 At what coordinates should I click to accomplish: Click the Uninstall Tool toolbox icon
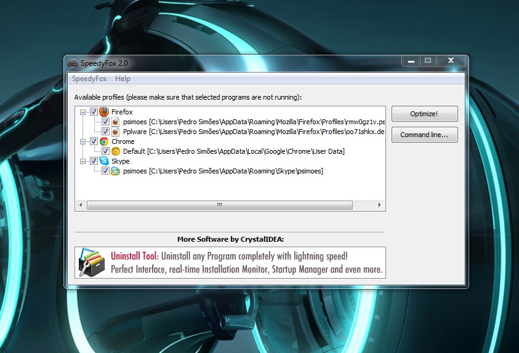click(92, 263)
